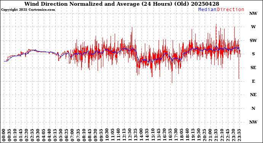The image size is (263, 143).
Task: Click the 01:10 time label
Action: (15, 135)
